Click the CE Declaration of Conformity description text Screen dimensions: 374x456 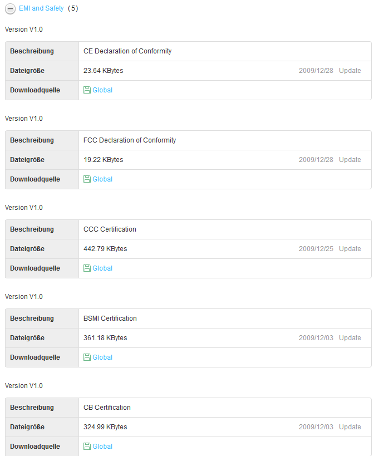(x=127, y=51)
